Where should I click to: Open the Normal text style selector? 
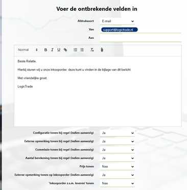click(x=28, y=50)
